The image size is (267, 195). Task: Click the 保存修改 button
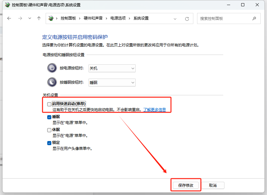pyautogui.click(x=185, y=185)
